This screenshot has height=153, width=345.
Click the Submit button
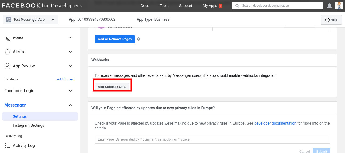click(x=322, y=151)
